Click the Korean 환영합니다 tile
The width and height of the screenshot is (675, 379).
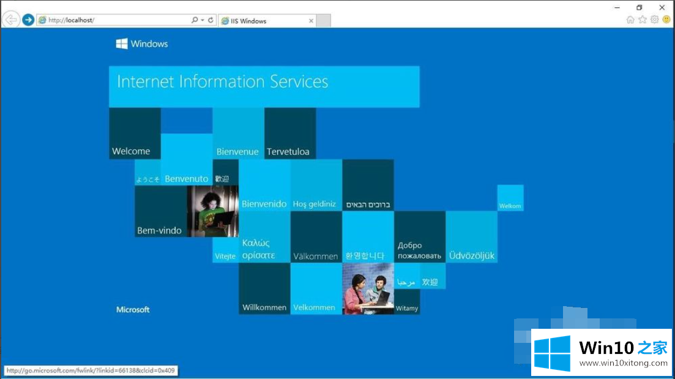pos(368,237)
